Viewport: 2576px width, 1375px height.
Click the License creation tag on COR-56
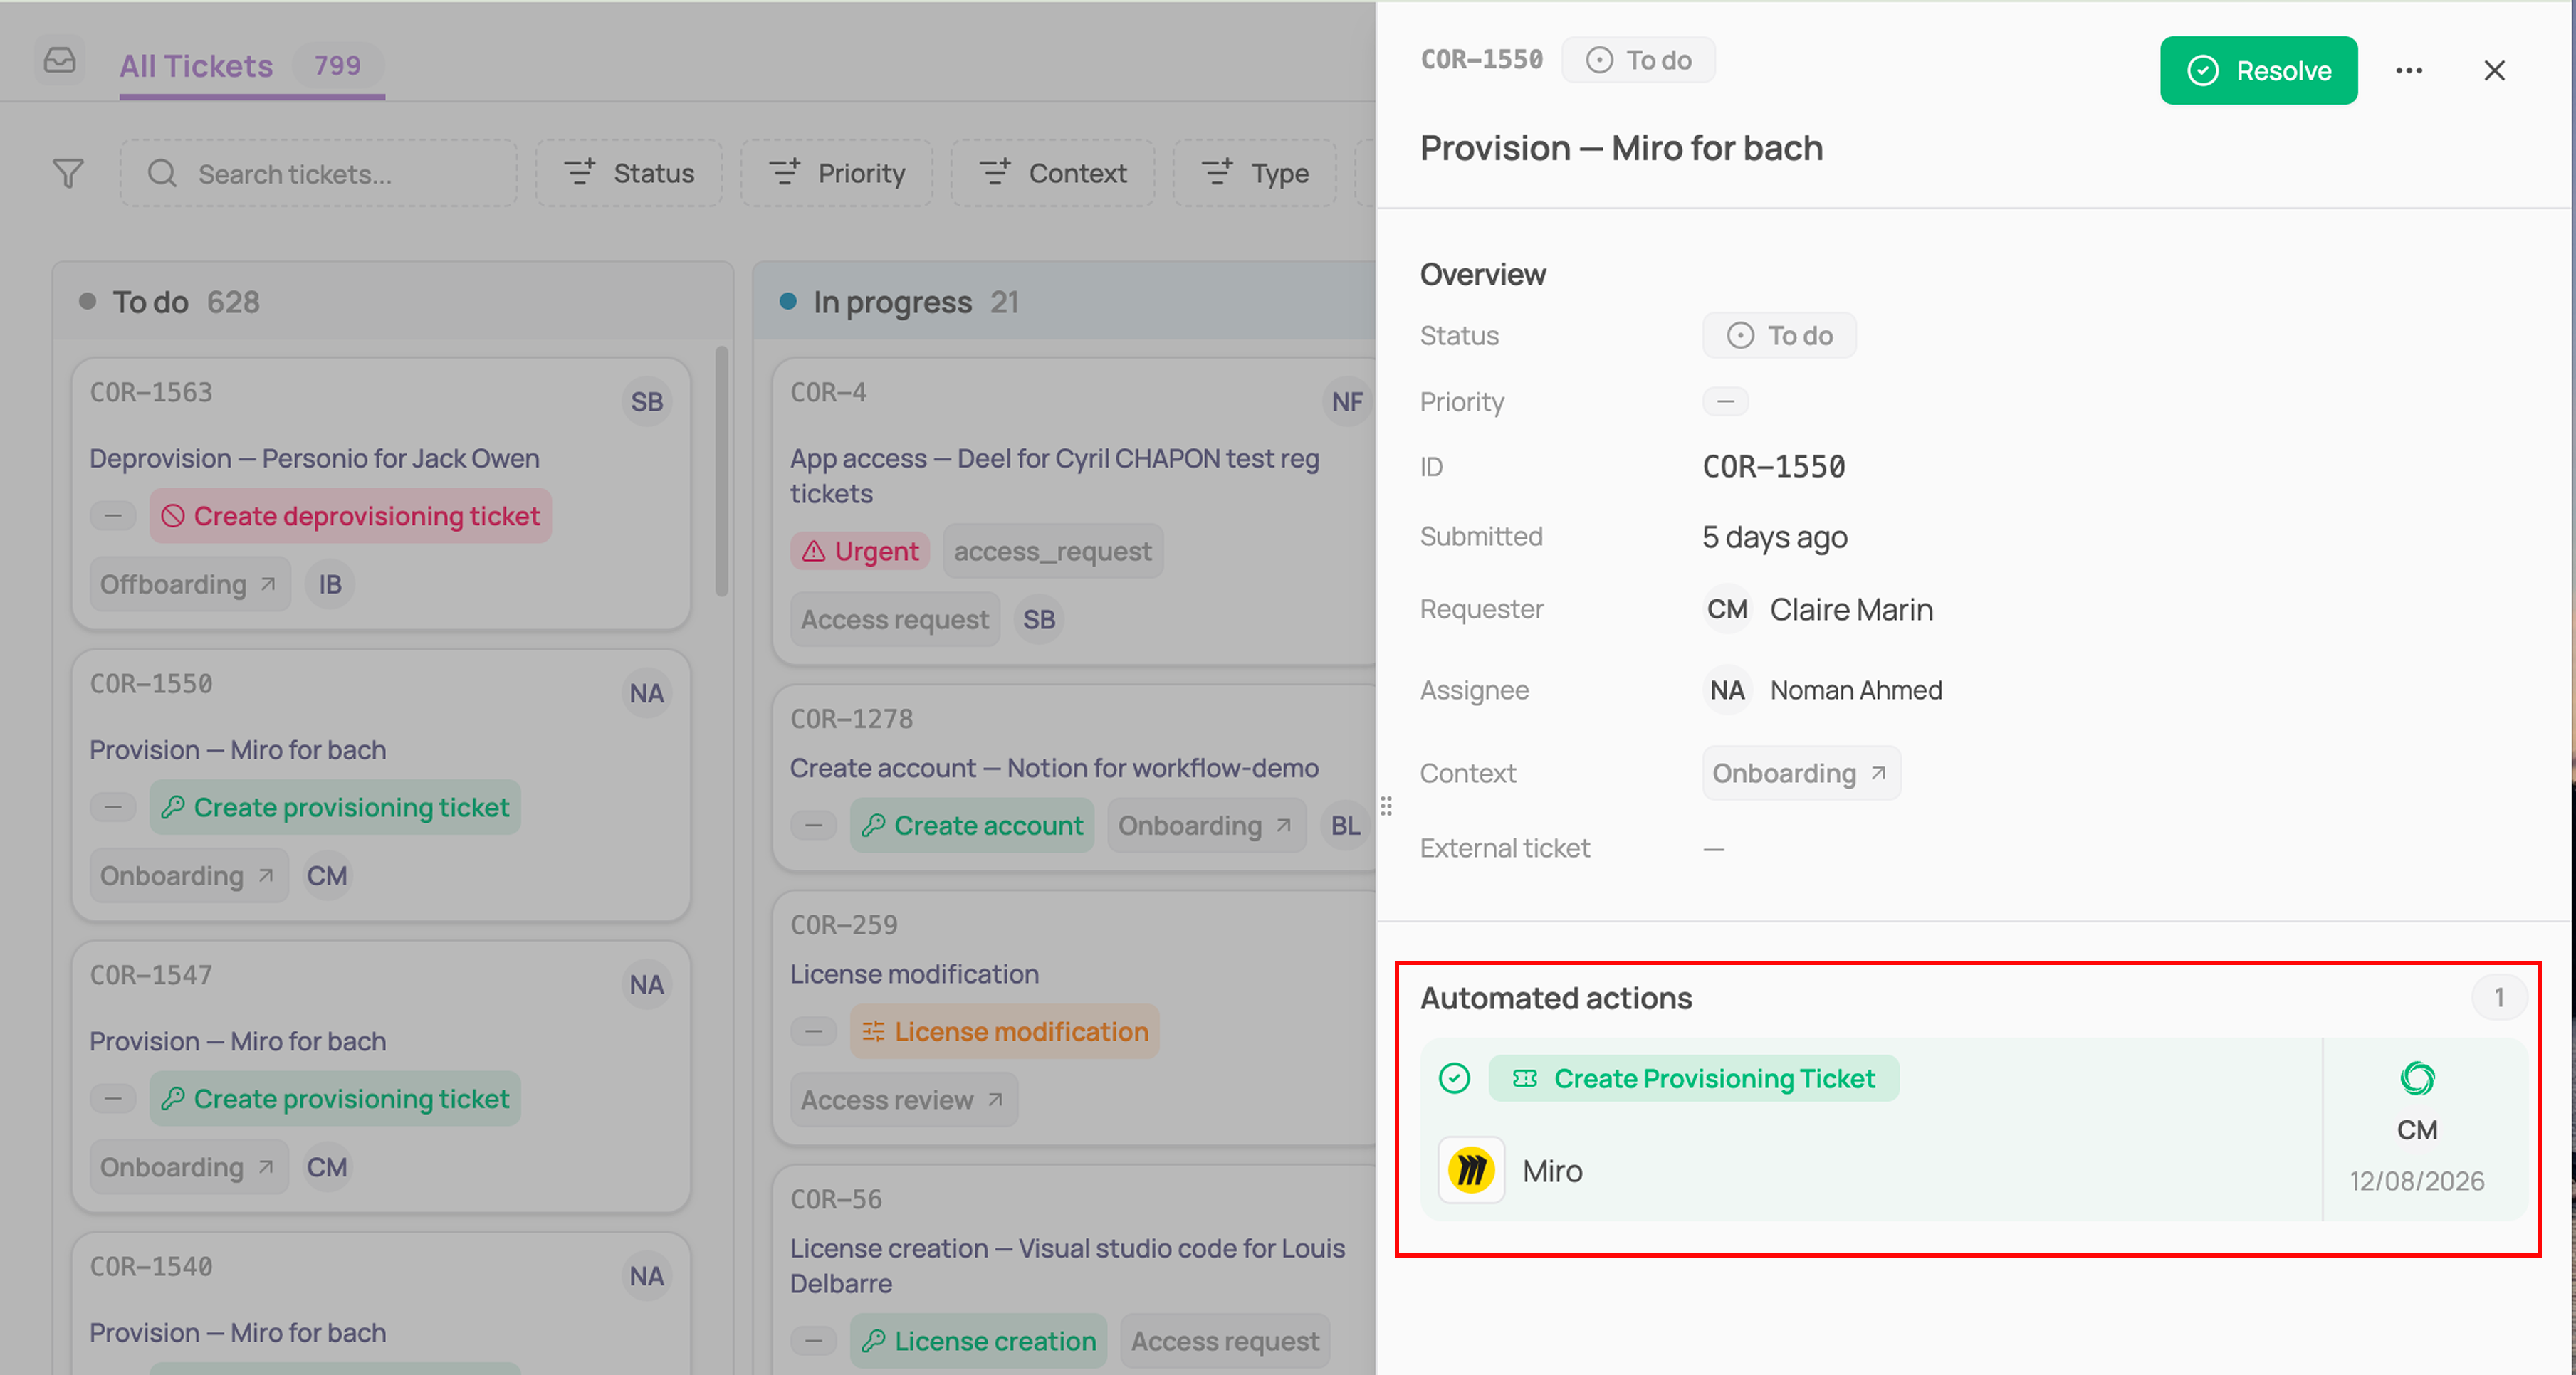click(979, 1341)
